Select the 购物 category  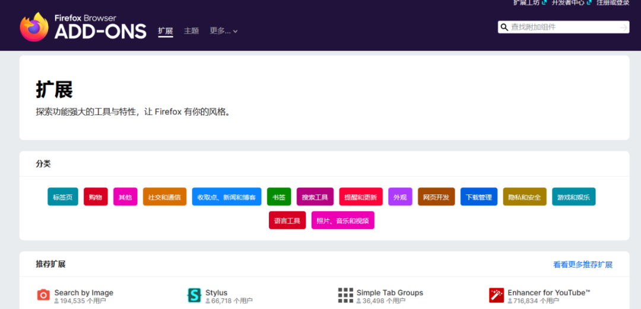pos(96,196)
